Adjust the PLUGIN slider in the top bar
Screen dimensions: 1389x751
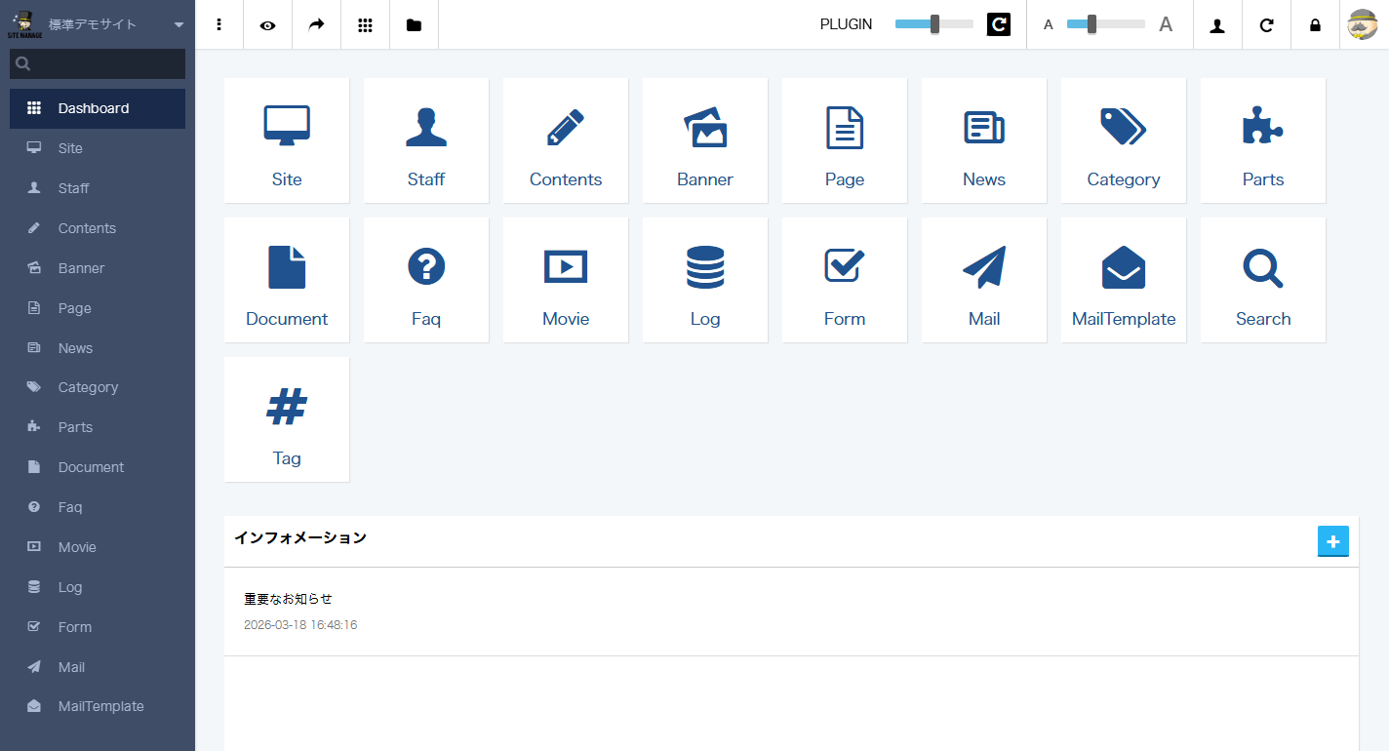click(933, 24)
